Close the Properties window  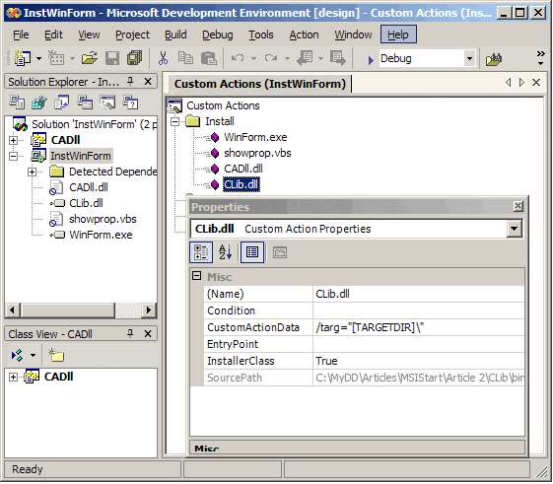point(518,206)
